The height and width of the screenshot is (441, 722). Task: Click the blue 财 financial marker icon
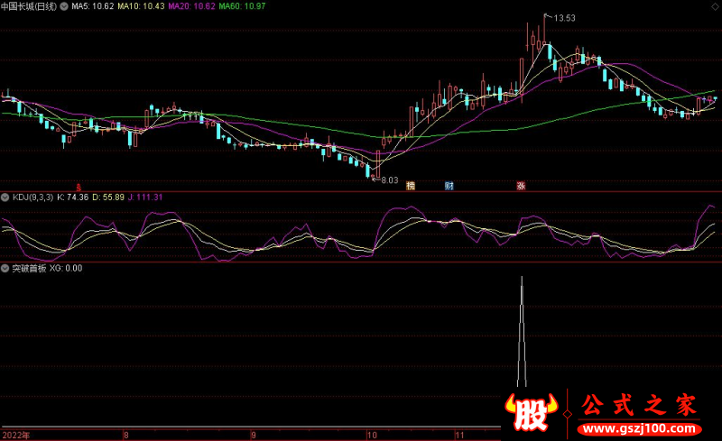point(449,186)
